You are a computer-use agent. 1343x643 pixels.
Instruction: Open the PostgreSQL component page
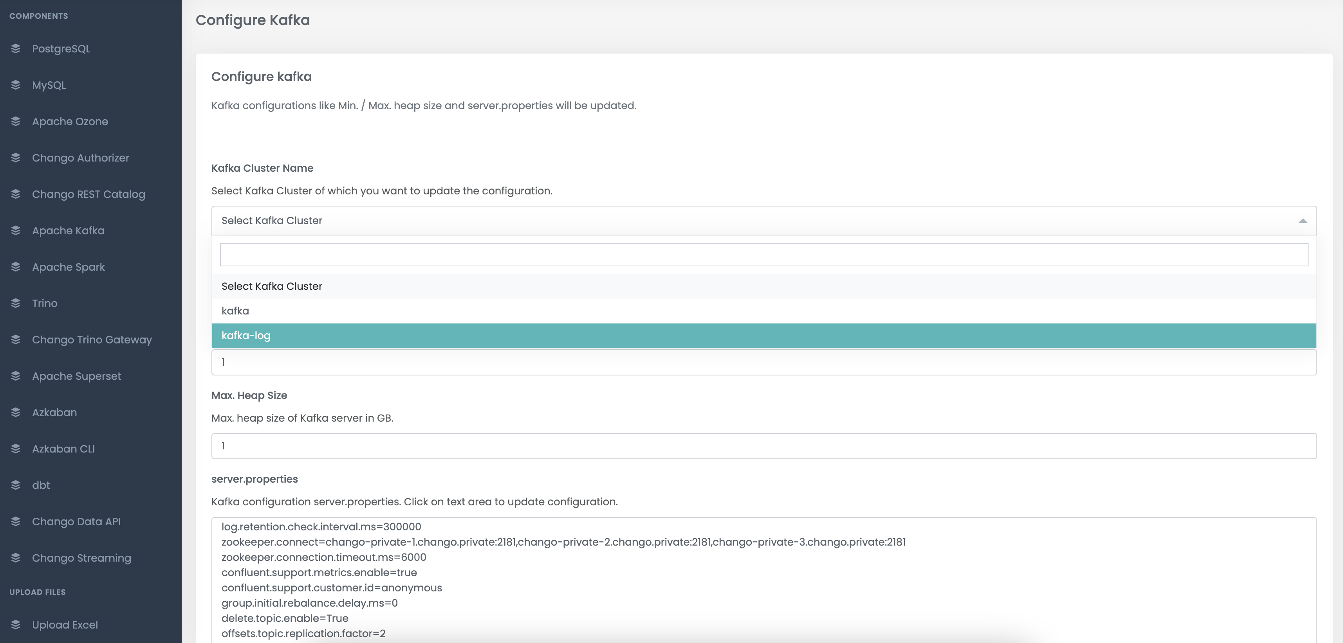pos(61,48)
